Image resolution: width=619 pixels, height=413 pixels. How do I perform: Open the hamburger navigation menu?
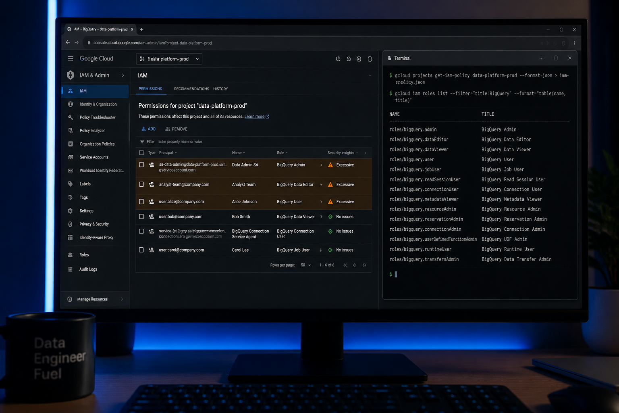(x=71, y=58)
